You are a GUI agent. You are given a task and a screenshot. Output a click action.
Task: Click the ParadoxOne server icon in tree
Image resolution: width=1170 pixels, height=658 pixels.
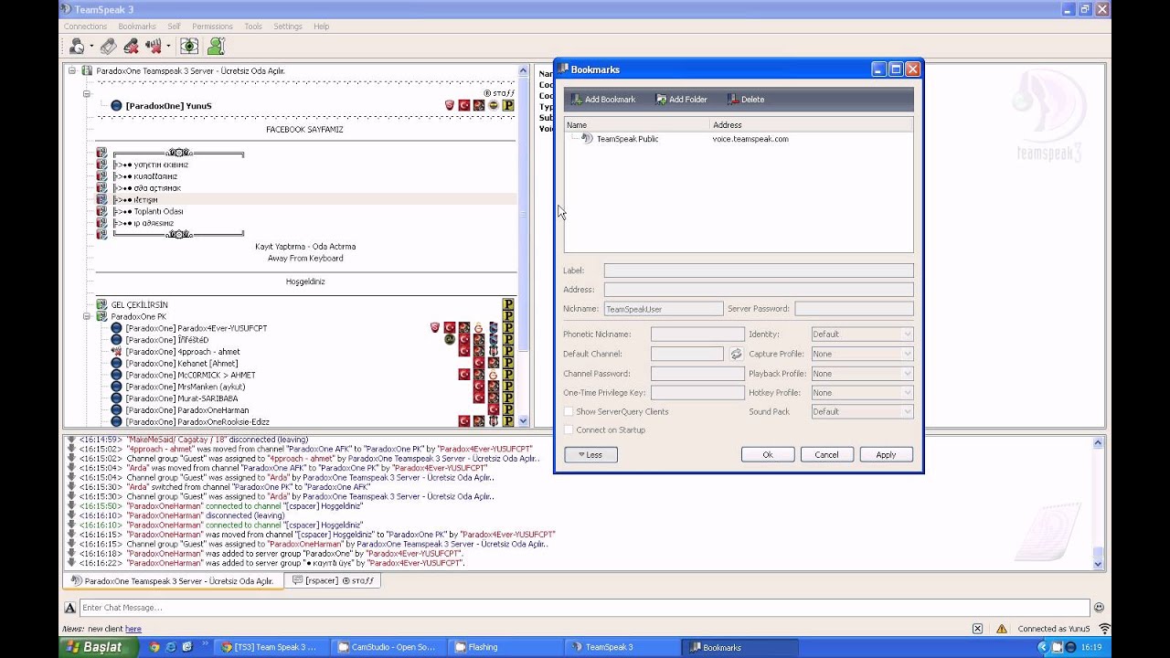pyautogui.click(x=87, y=70)
